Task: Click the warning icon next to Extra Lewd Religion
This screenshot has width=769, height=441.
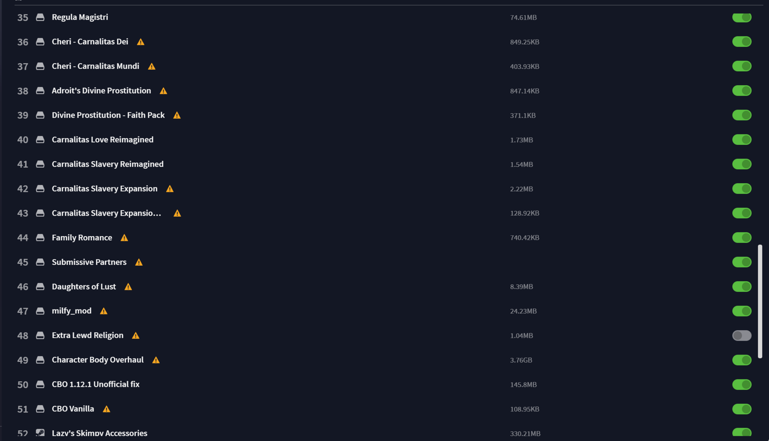Action: point(136,335)
